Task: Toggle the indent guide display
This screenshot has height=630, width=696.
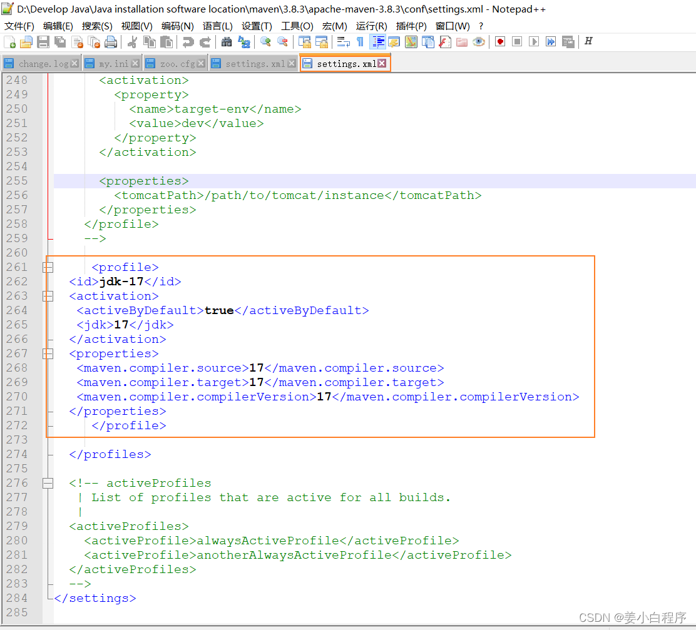Action: tap(378, 42)
